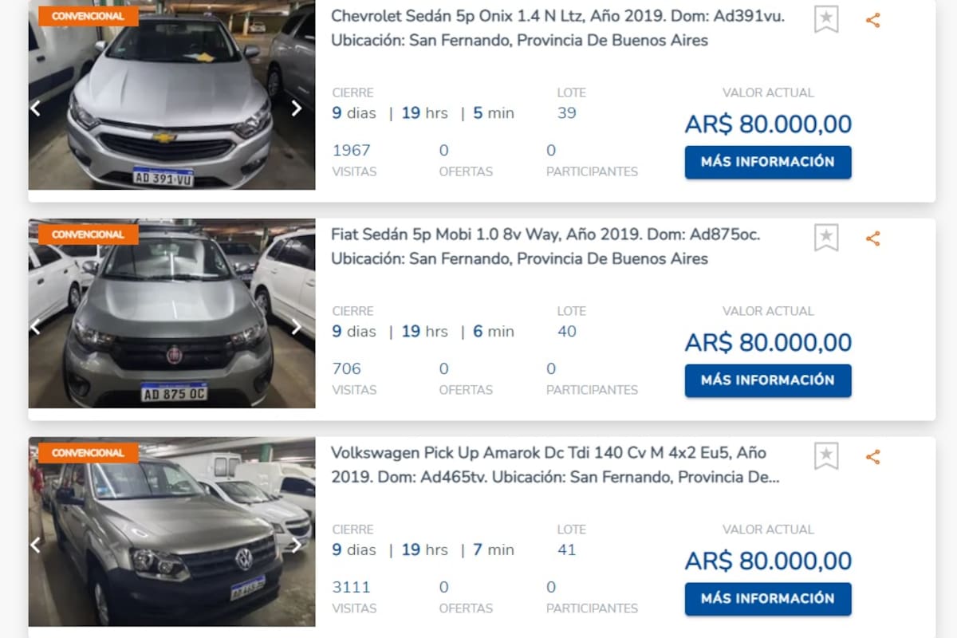Open the Chevrolet Sedán Onix title link

[557, 28]
